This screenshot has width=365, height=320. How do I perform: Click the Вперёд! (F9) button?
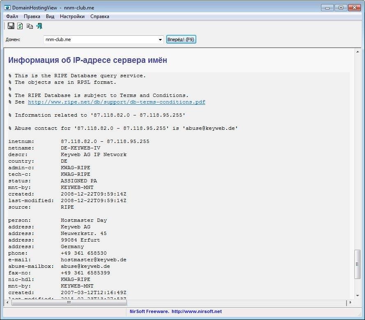181,39
